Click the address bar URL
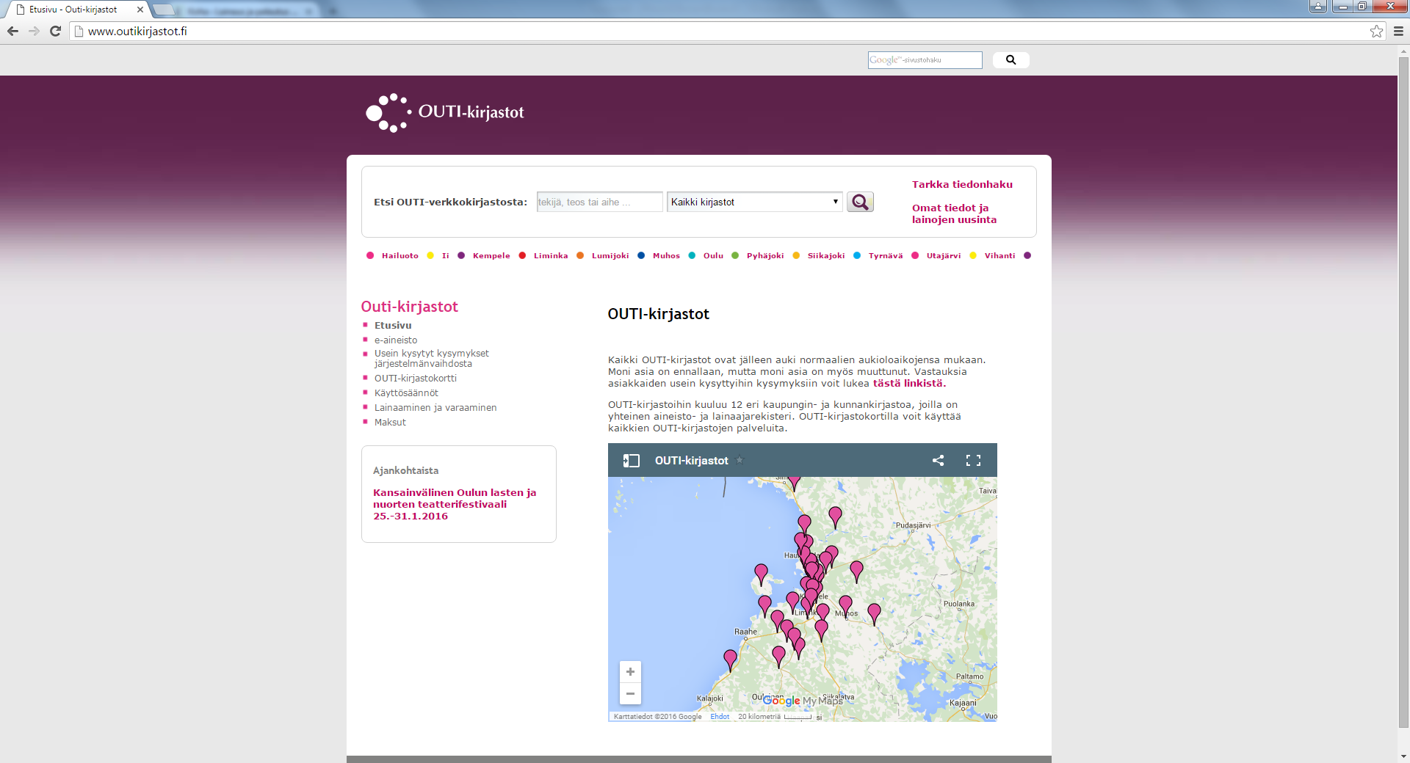The image size is (1410, 763). 137,31
